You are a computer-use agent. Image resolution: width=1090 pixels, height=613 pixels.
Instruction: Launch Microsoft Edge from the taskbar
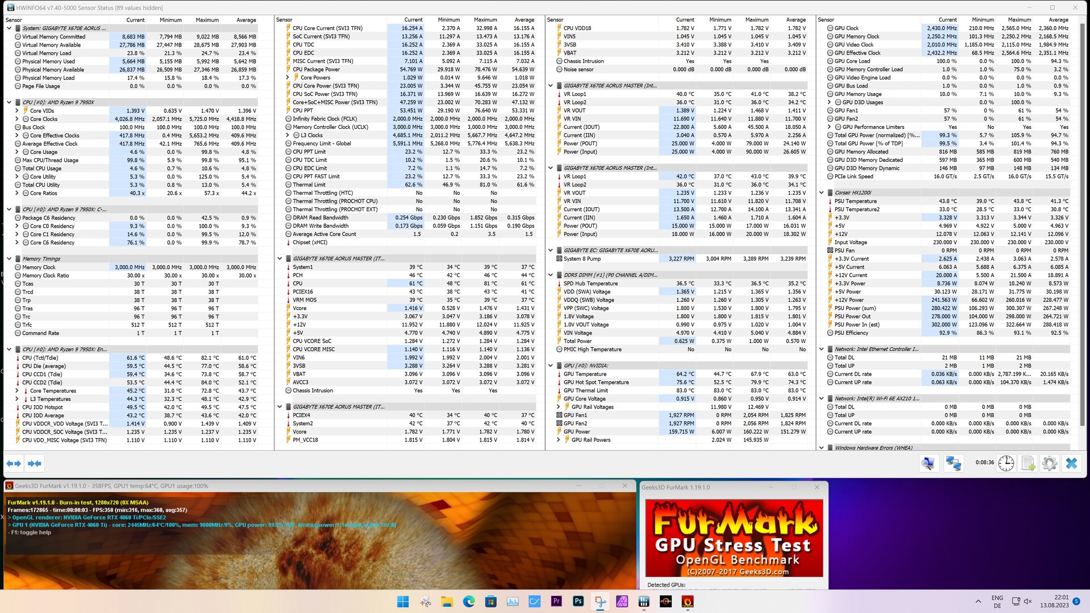pyautogui.click(x=469, y=602)
